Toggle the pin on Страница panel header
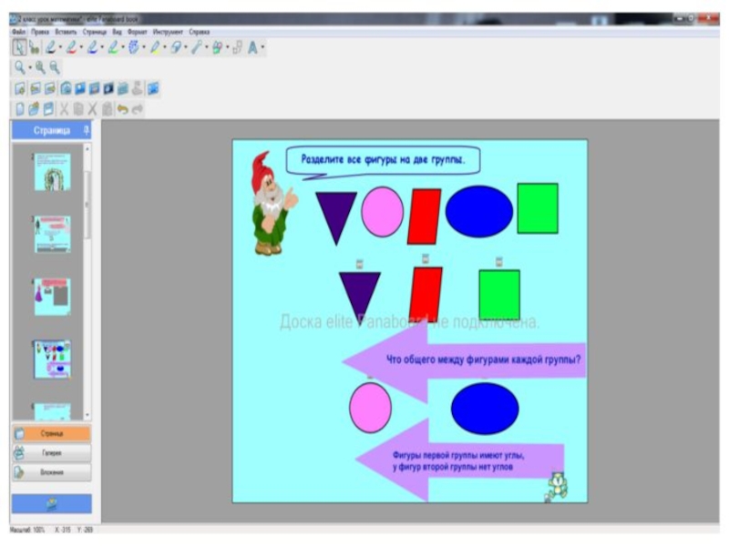Image resolution: width=729 pixels, height=546 pixels. (x=86, y=131)
